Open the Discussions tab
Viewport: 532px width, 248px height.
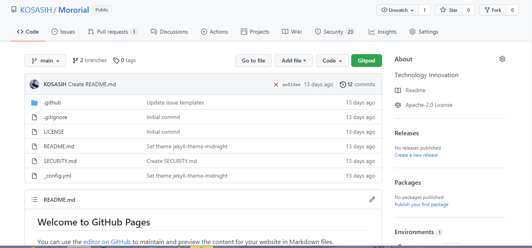169,32
